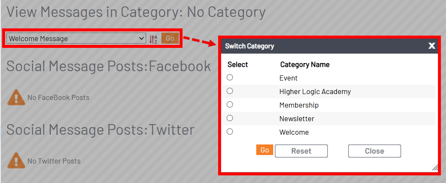Click the Twitter warning triangle icon

coord(16,161)
